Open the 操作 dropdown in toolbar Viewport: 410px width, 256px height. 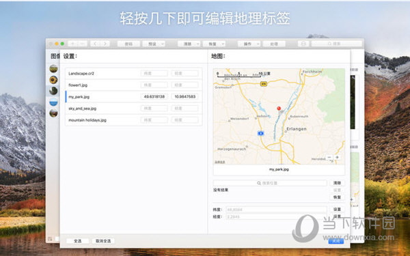pos(249,44)
